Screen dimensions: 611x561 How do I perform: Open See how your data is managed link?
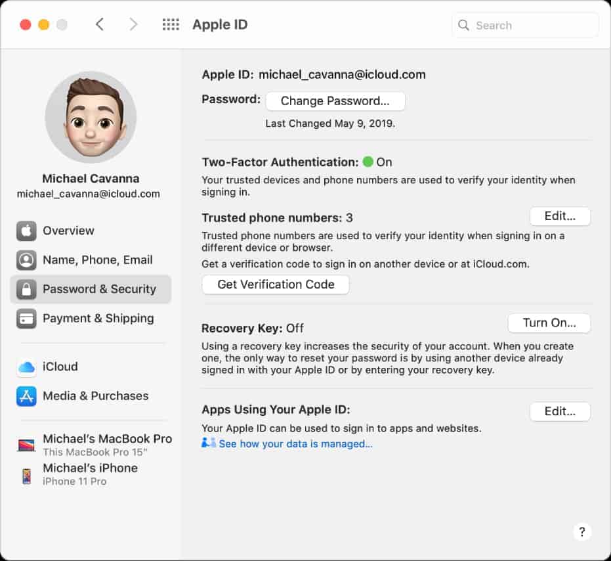pos(295,444)
